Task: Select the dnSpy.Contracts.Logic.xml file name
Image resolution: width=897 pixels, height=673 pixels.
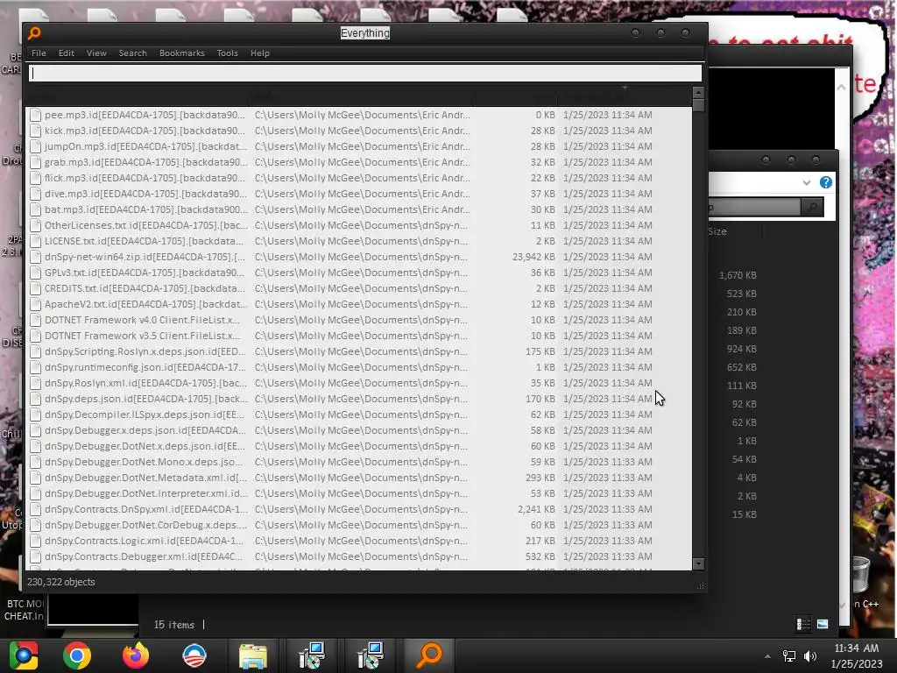Action: (145, 541)
